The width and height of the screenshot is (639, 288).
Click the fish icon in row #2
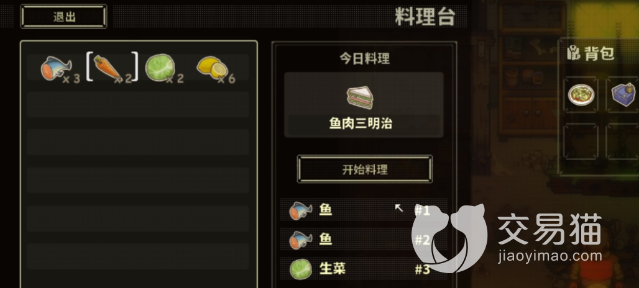pos(300,240)
